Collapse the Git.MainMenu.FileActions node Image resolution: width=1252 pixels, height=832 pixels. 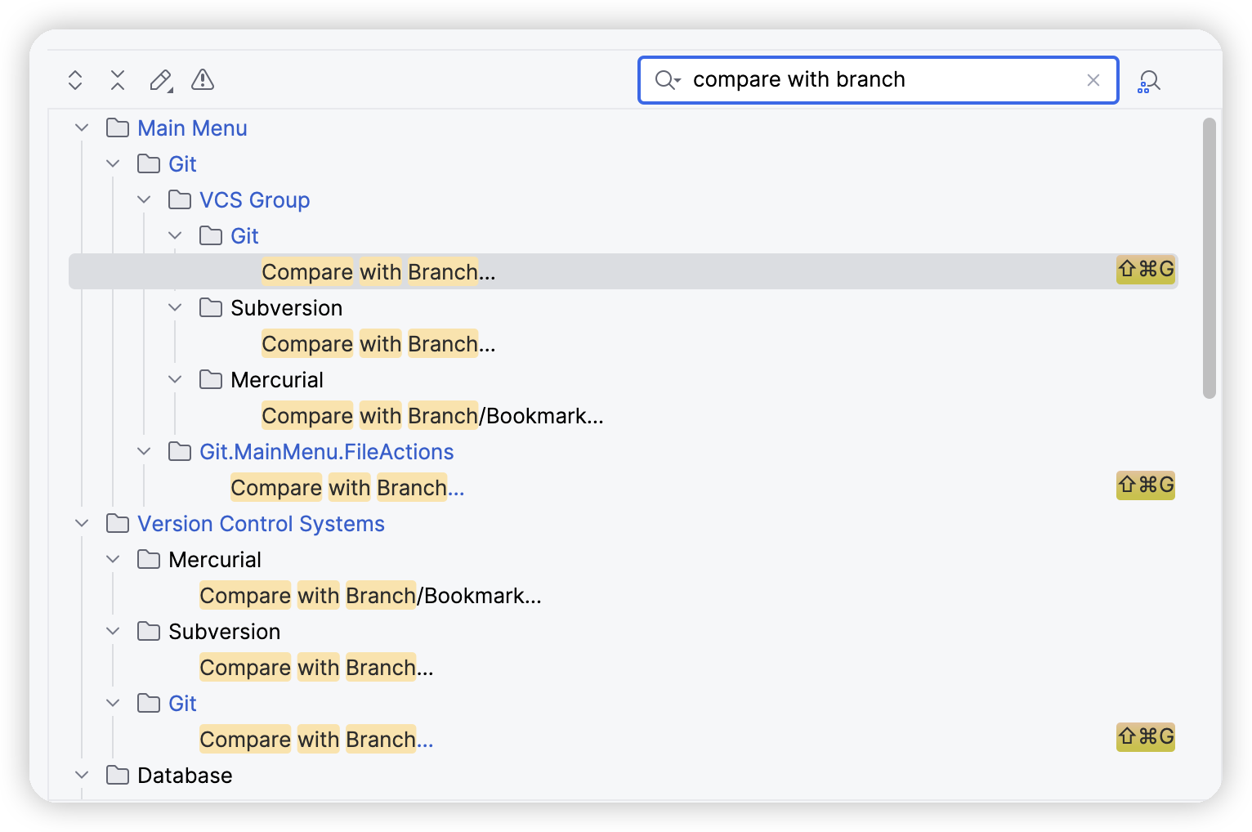pos(144,452)
